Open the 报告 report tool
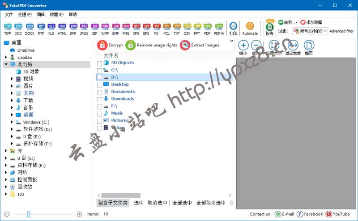The width and height of the screenshot is (358, 221). (x=270, y=28)
